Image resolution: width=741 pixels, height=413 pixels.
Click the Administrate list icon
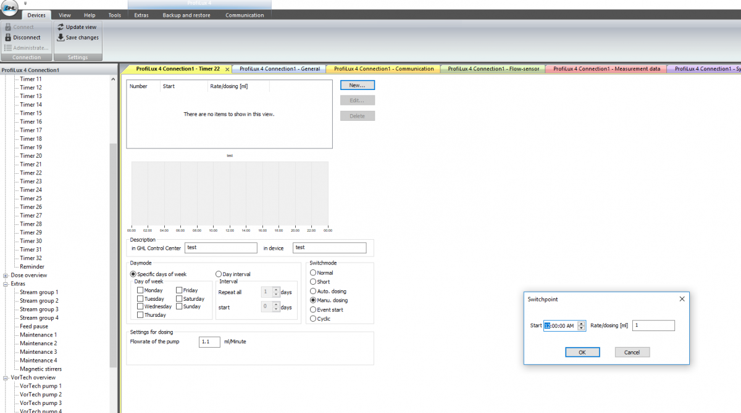[x=8, y=48]
